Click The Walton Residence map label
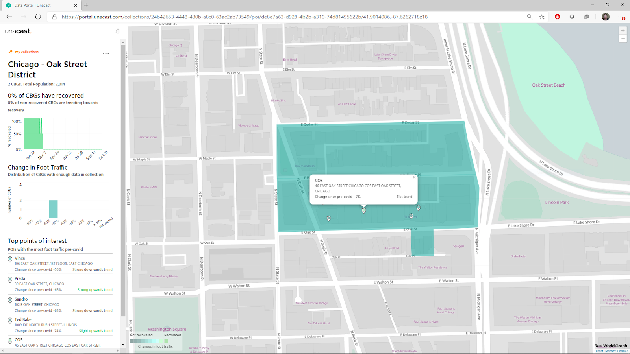This screenshot has height=354, width=630. (x=433, y=267)
